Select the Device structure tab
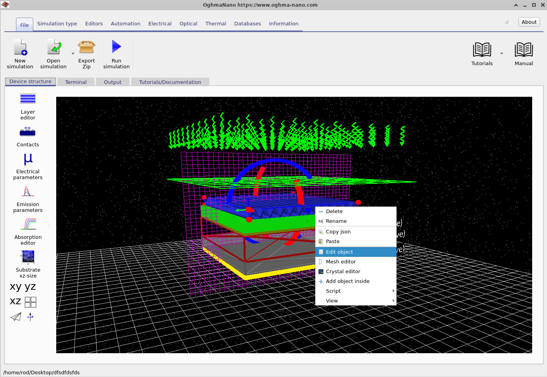 [x=30, y=82]
